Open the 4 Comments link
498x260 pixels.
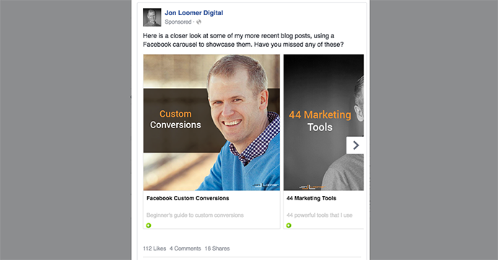point(185,248)
